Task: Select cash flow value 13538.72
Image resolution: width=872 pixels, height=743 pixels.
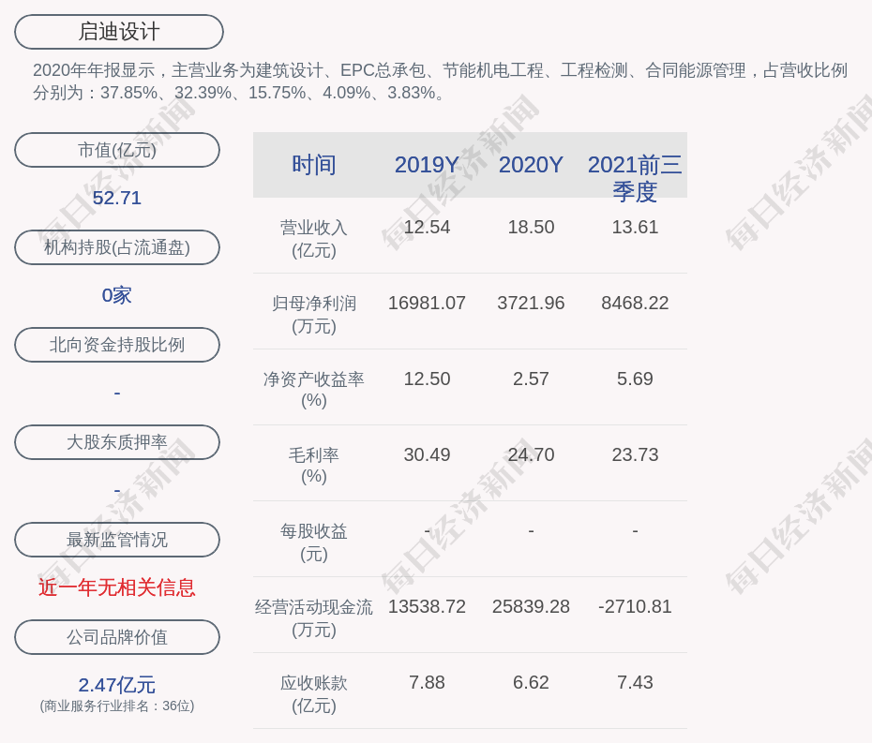Action: pos(427,606)
